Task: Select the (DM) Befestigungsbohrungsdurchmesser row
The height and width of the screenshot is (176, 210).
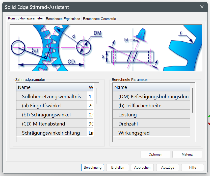Action: pyautogui.click(x=151, y=96)
